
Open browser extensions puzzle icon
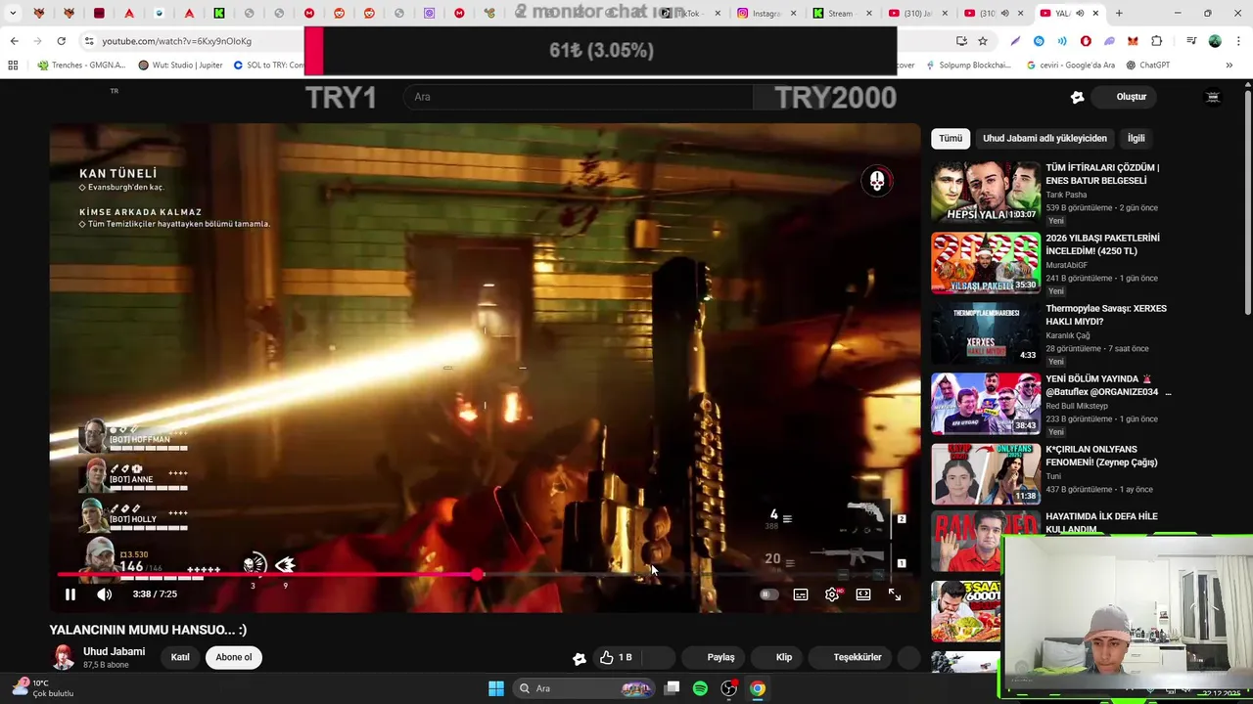click(x=1156, y=41)
